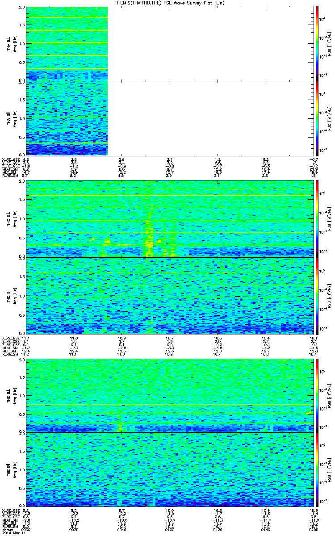
Task: Click the THD B⊥ spectrogram panel
Action: [170, 218]
